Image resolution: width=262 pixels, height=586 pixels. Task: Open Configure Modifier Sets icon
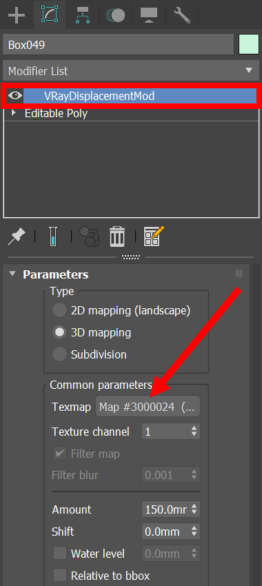(154, 237)
